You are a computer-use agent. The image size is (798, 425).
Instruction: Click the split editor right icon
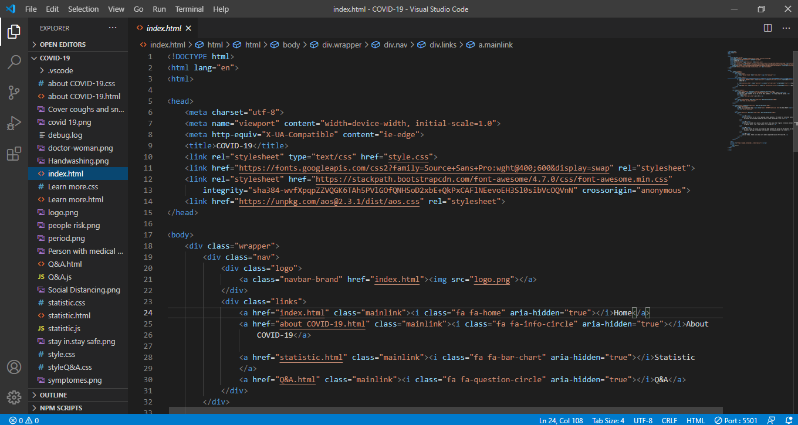pos(767,28)
